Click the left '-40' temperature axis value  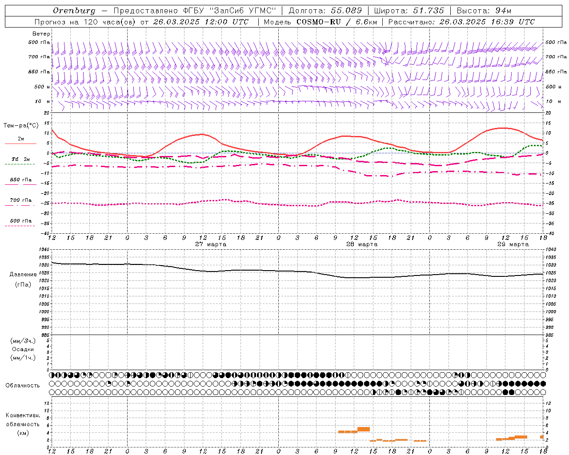(x=45, y=233)
